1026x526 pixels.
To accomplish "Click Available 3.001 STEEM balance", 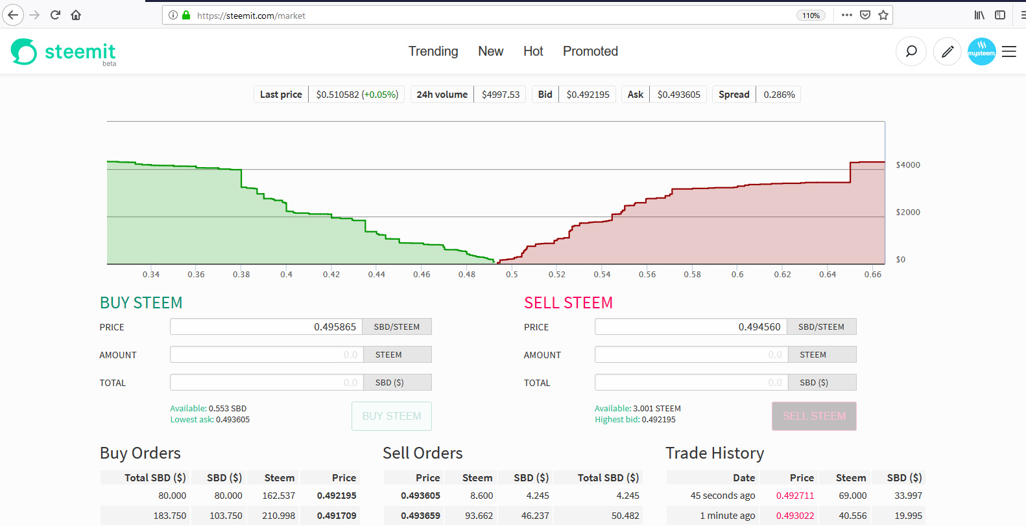I will pos(638,409).
